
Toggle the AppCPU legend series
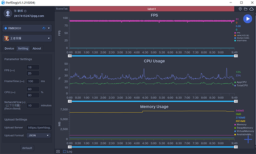click(x=241, y=82)
